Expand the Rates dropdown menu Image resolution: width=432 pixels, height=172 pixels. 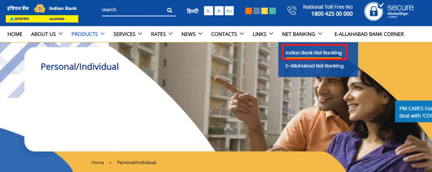162,34
